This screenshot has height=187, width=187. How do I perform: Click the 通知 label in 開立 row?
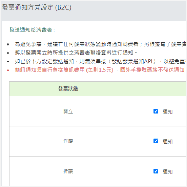click(168, 111)
